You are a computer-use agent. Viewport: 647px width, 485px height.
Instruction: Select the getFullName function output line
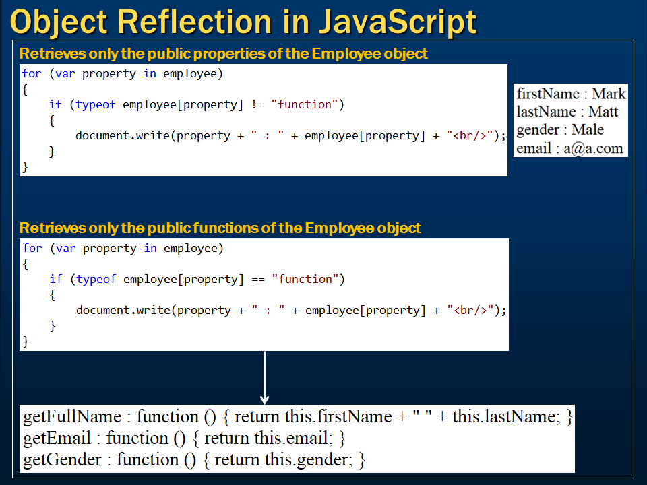[297, 416]
